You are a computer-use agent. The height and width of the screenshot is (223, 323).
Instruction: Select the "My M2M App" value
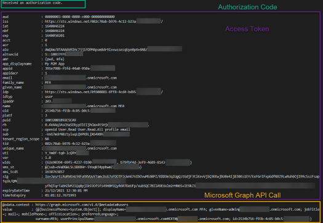[x=55, y=63]
